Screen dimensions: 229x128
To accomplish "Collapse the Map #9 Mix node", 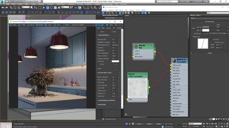I will coord(152,45).
